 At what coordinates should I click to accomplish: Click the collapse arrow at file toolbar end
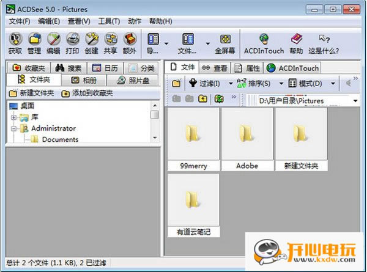tap(348, 83)
